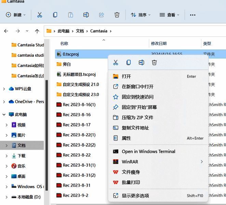
Task: Expand the WinRAR submenu arrow
Action: click(202, 162)
